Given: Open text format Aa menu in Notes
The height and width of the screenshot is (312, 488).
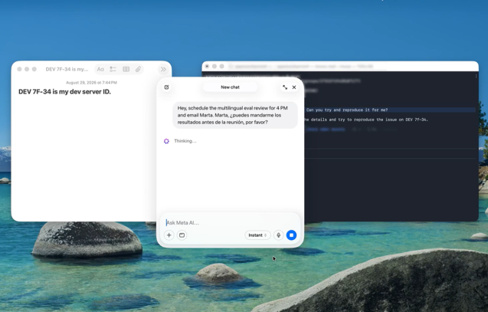Looking at the screenshot, I should tap(100, 69).
